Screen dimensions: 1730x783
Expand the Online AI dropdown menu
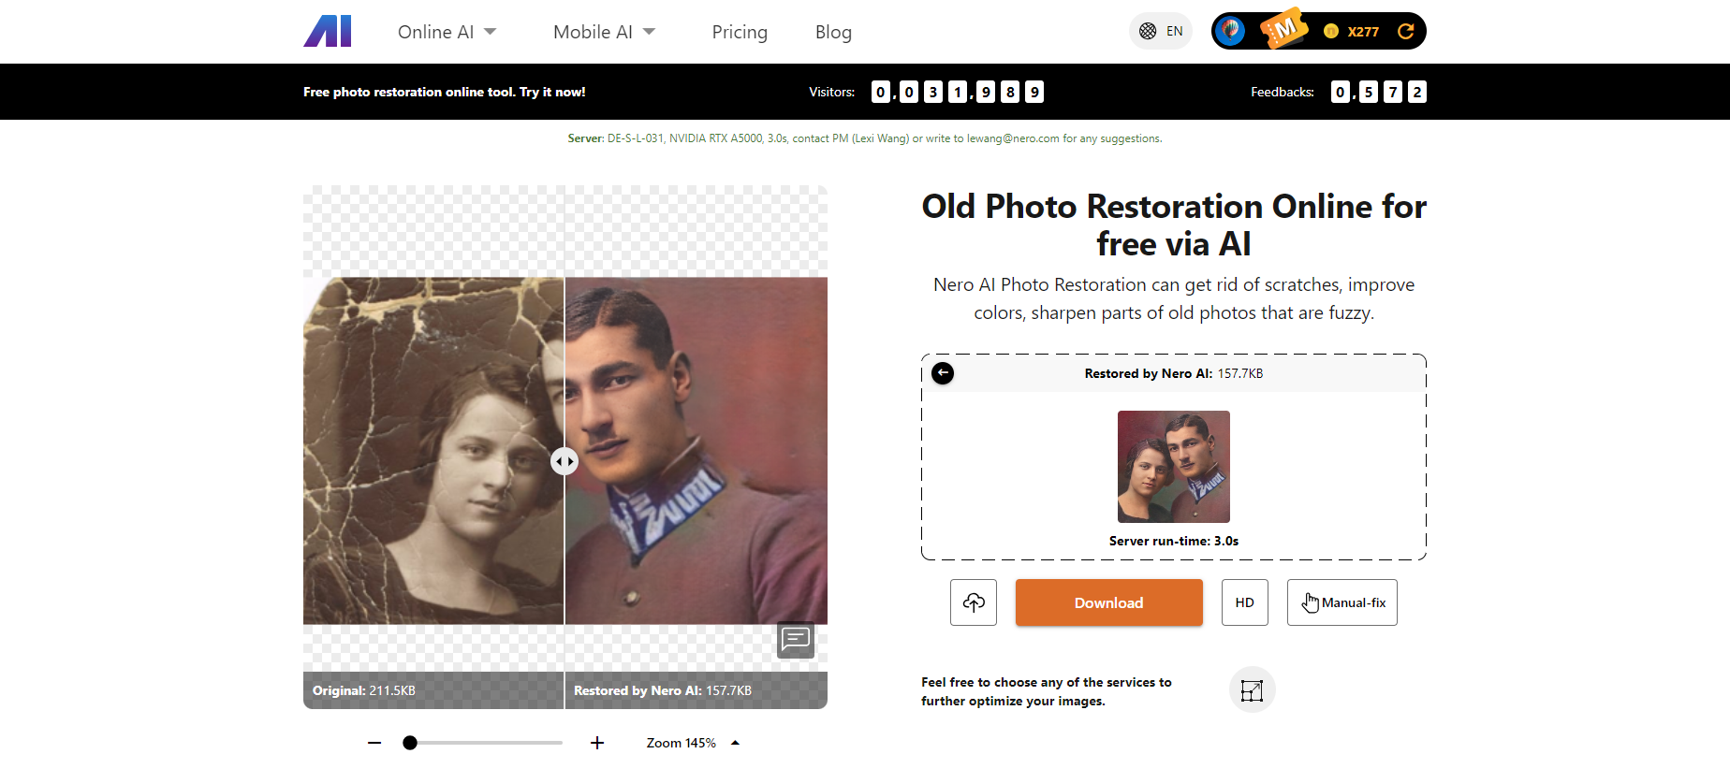point(447,32)
